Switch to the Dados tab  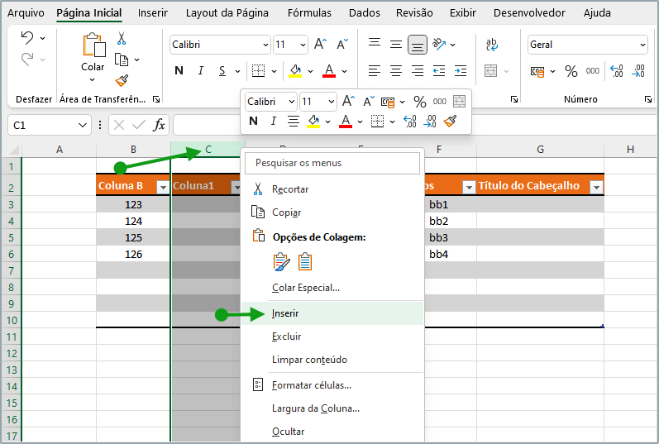click(365, 13)
